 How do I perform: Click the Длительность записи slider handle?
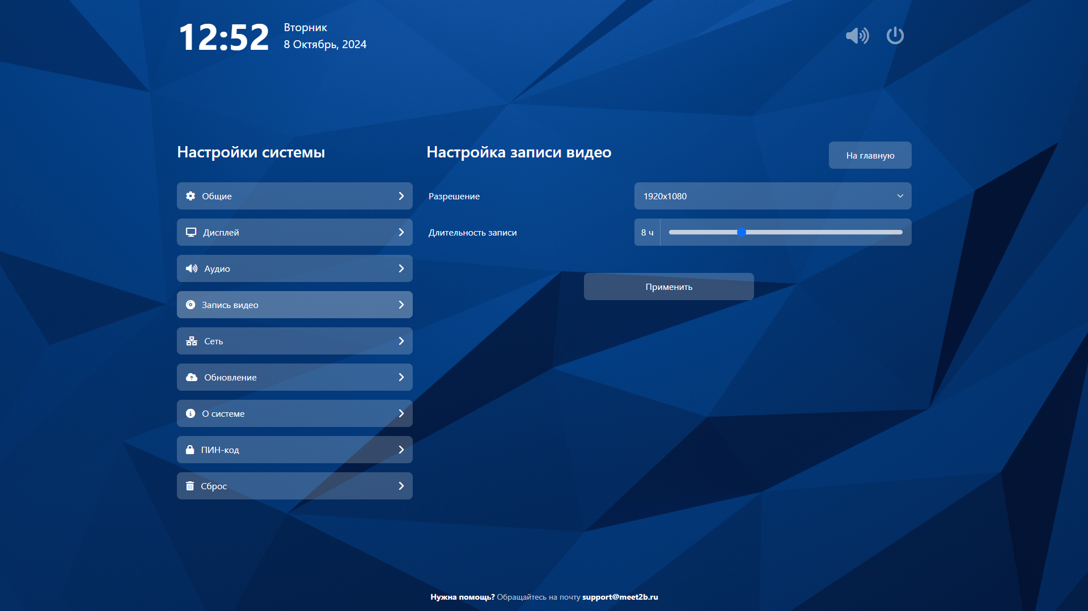click(741, 232)
